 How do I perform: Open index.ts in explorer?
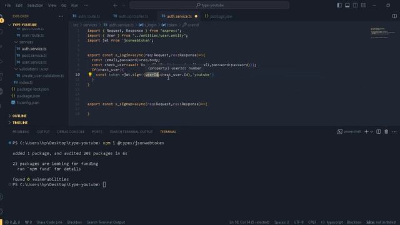[x=26, y=82]
